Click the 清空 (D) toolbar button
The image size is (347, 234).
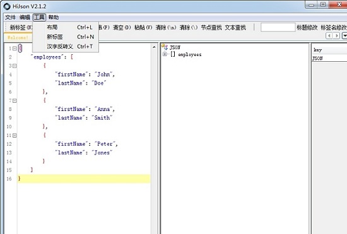[122, 27]
